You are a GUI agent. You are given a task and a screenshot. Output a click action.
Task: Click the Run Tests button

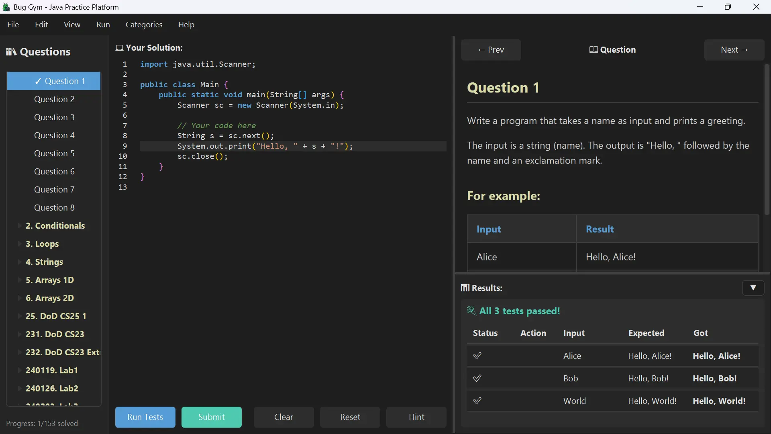coord(145,417)
